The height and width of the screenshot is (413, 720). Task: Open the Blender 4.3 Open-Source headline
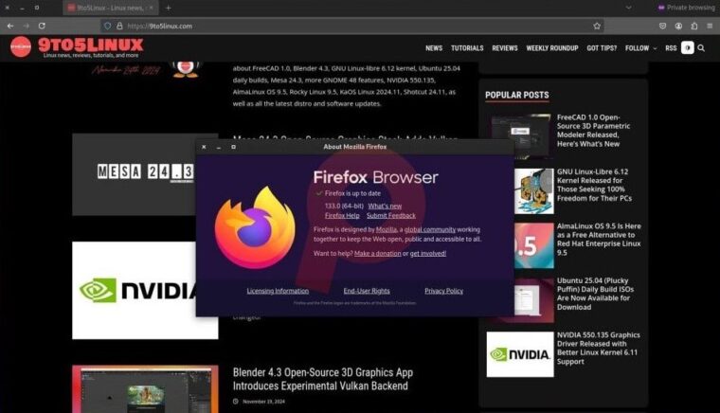click(x=323, y=379)
